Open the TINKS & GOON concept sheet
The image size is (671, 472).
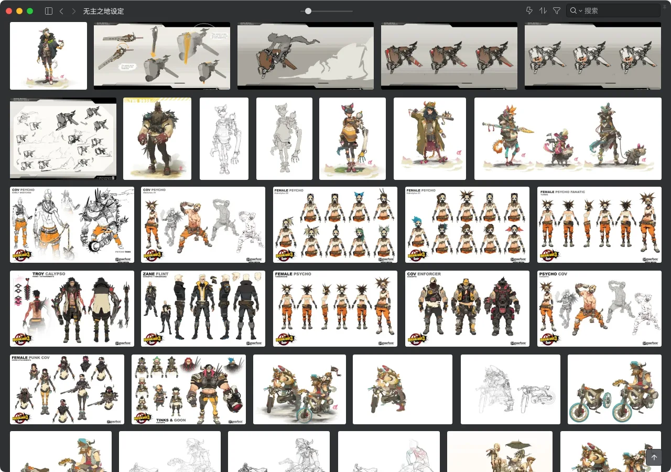(189, 389)
